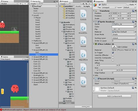Click the Hierarchy search field
This screenshot has width=138, height=111.
pos(47,3)
